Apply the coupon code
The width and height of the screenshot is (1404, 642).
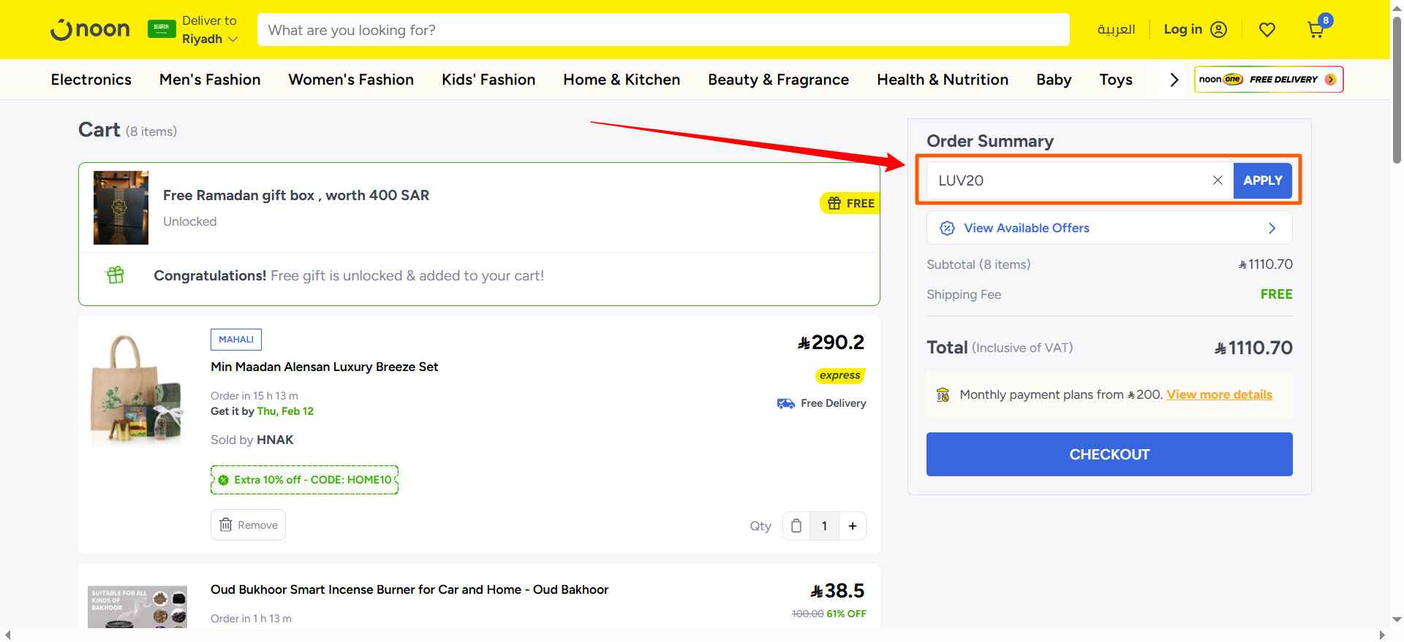click(1263, 180)
